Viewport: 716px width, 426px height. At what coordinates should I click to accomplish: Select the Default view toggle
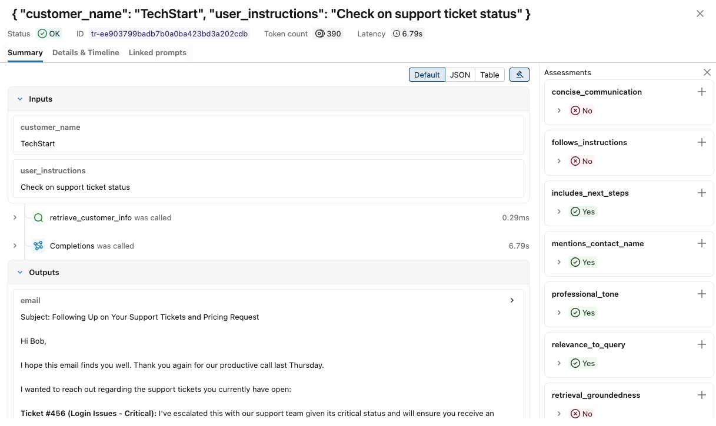click(427, 75)
